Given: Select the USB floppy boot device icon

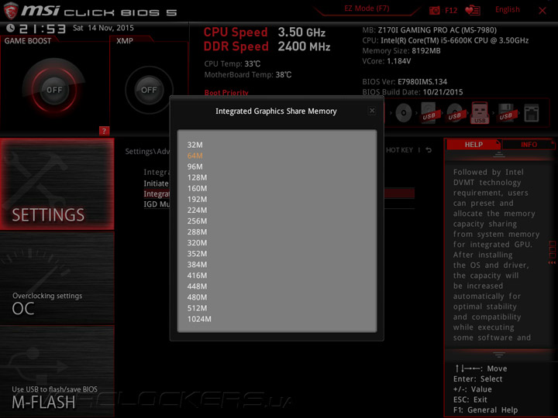Looking at the screenshot, I should pos(506,113).
